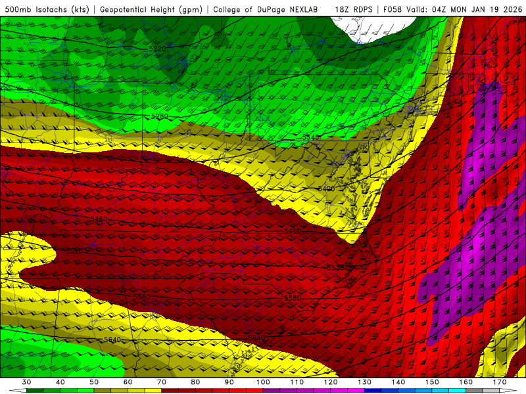Click the 110 kt color scale label
This screenshot has width=526, height=394.
pyautogui.click(x=297, y=382)
